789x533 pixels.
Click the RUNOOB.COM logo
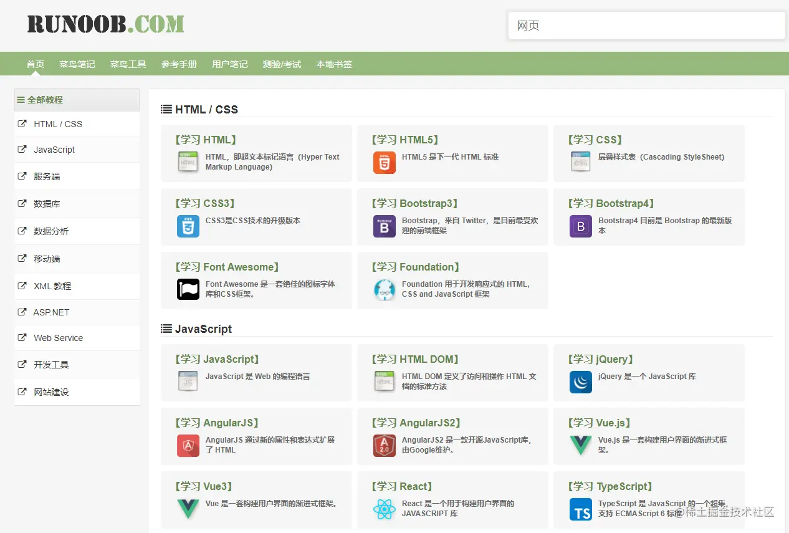[106, 24]
